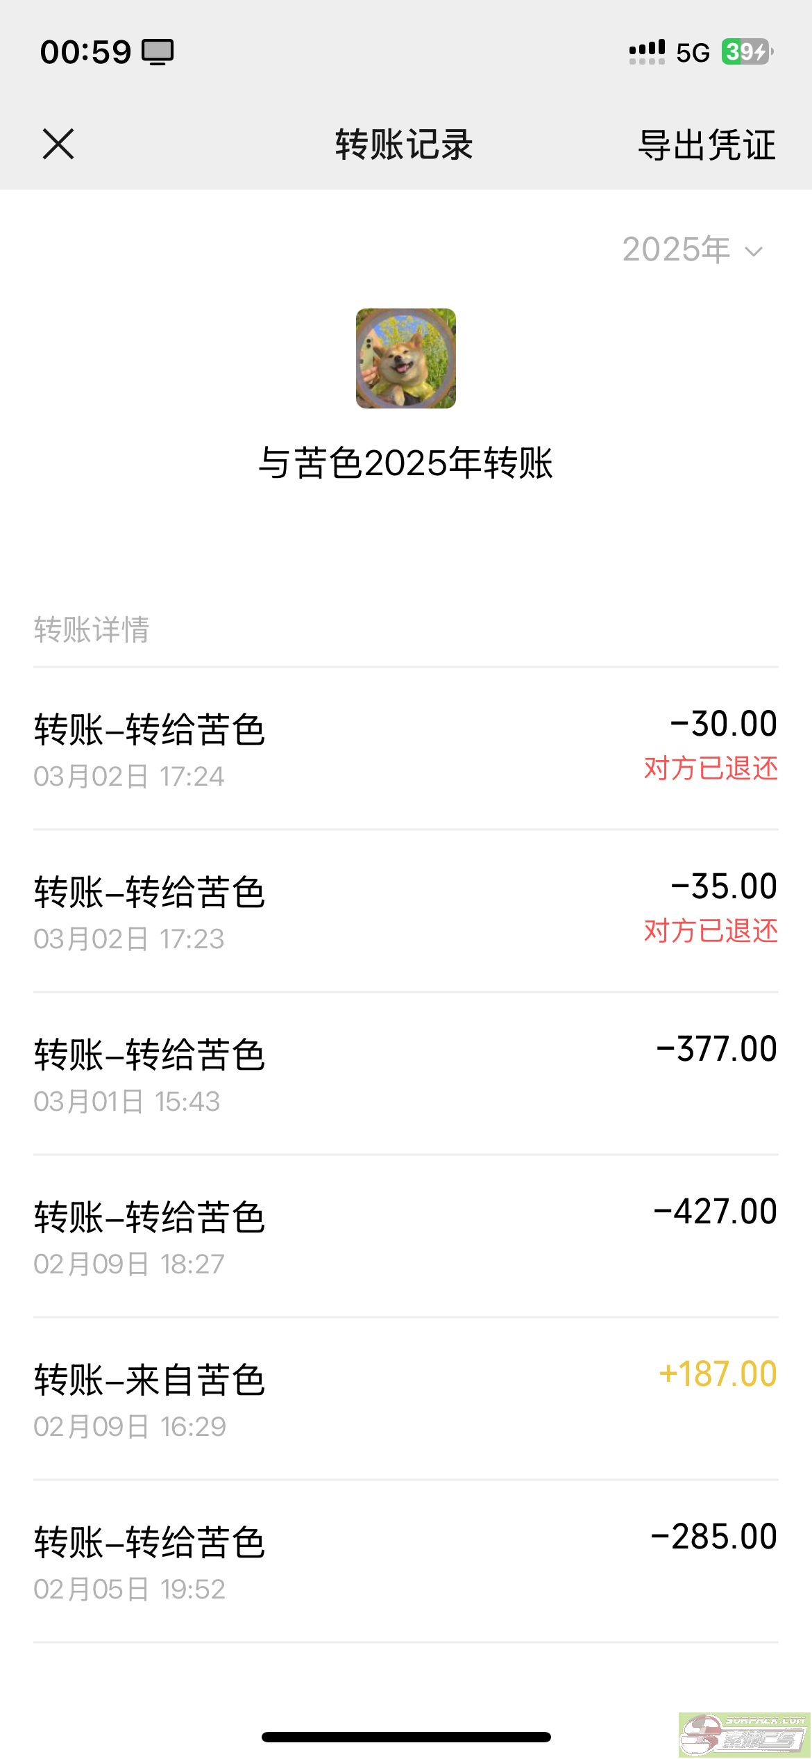Close the transfer records page
This screenshot has height=1759, width=812.
click(x=58, y=144)
